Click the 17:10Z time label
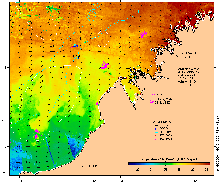Image resolution: width=221 pixels, height=183 pixels. pos(188,57)
